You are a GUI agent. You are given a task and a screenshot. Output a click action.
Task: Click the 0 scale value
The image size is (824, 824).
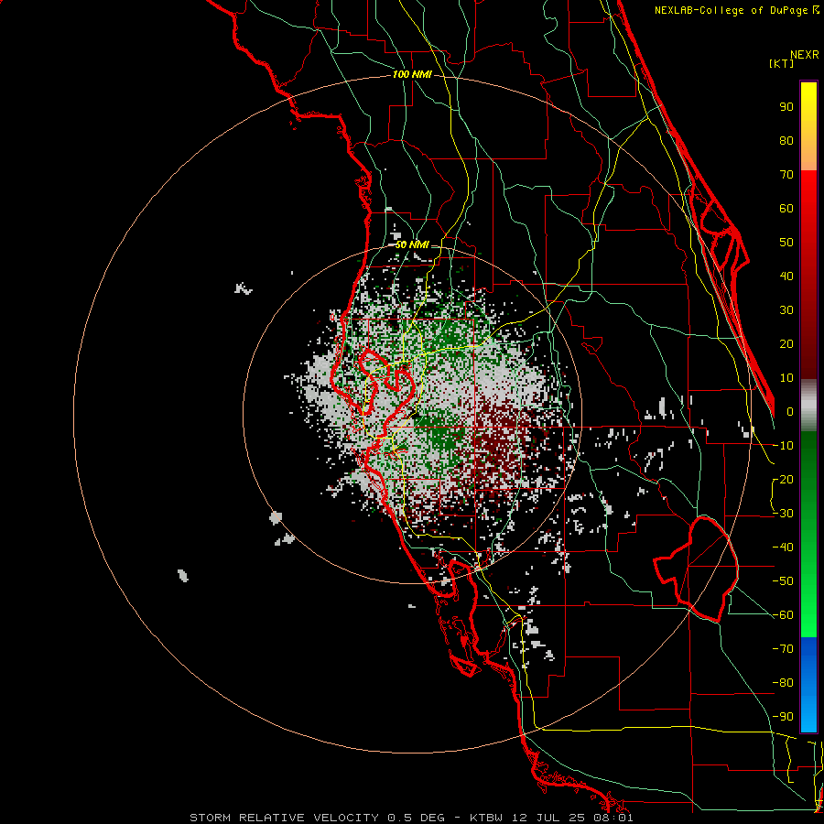click(x=790, y=412)
